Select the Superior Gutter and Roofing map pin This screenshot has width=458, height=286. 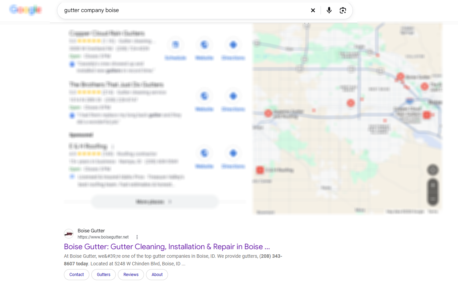[x=268, y=113]
